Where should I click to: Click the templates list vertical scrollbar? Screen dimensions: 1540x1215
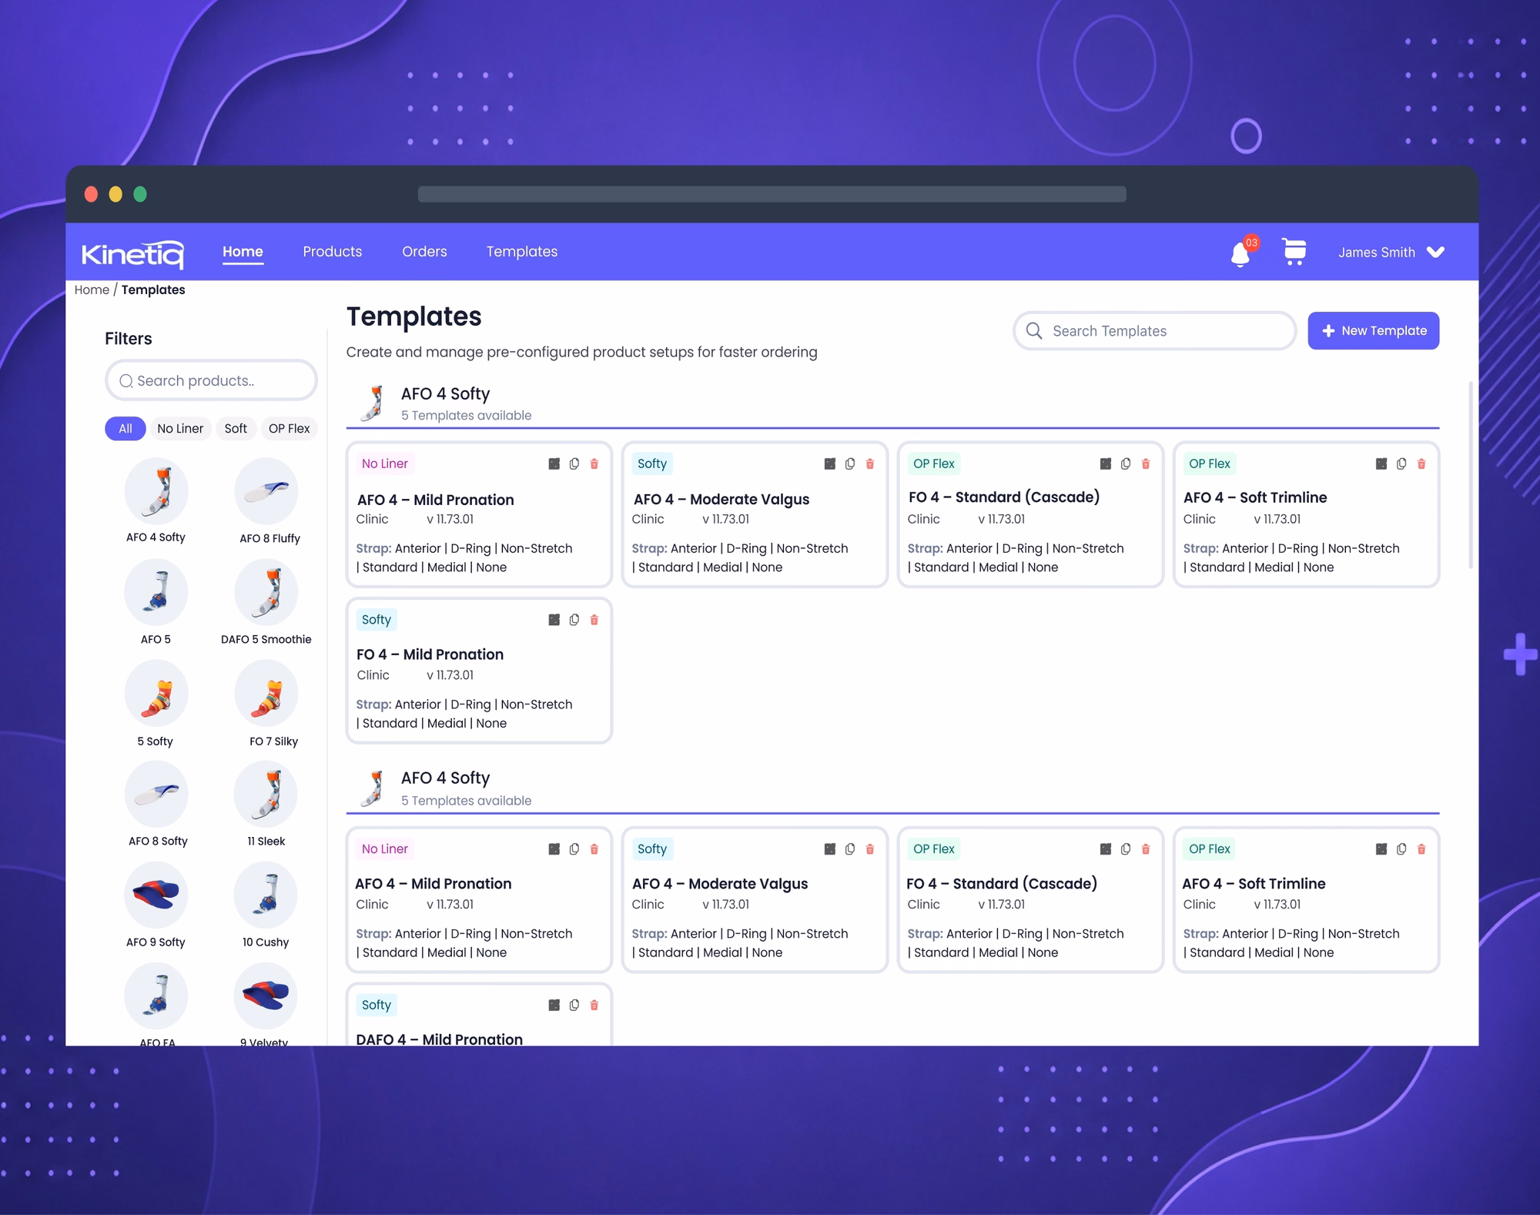pos(1471,475)
